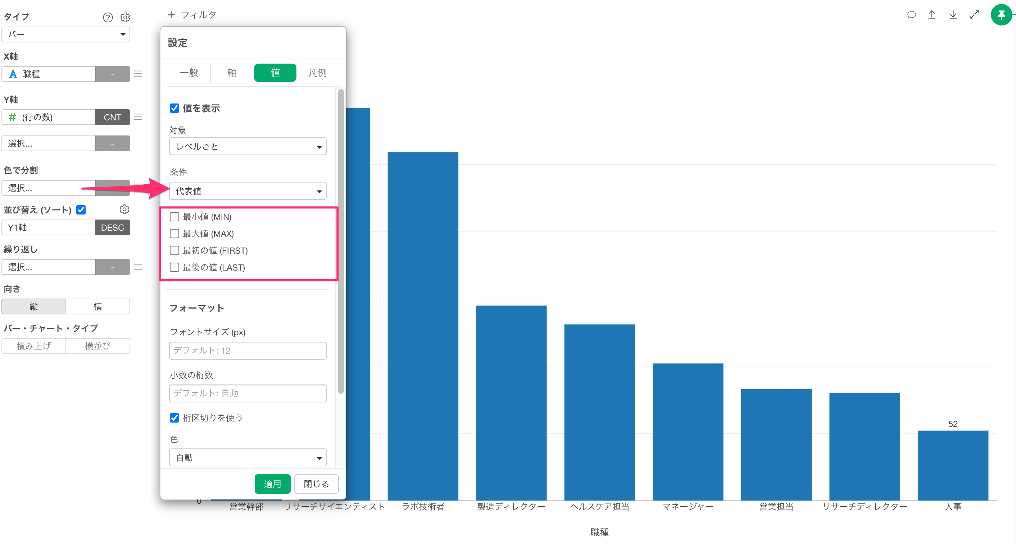This screenshot has width=1016, height=544.
Task: Open Y1軸 sort-by selector
Action: pos(49,228)
